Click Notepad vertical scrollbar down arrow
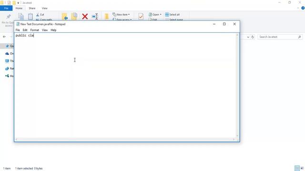The height and width of the screenshot is (171, 305). coord(237,135)
